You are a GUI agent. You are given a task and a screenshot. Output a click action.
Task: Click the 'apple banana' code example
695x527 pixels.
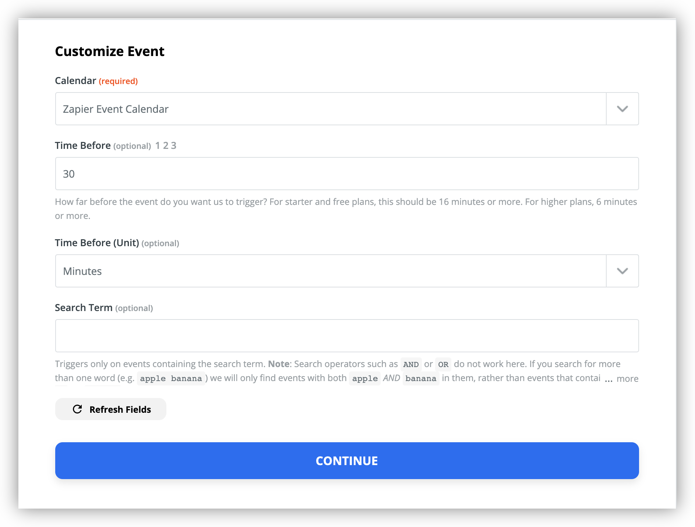(x=171, y=378)
